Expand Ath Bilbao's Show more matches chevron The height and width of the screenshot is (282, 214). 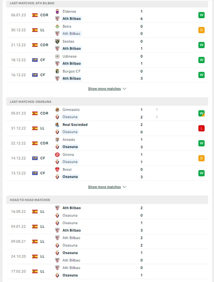click(x=124, y=89)
